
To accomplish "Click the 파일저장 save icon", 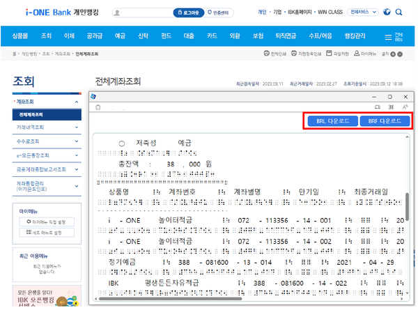I will coord(329,53).
